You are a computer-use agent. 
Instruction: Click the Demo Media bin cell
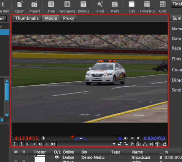click(93, 158)
